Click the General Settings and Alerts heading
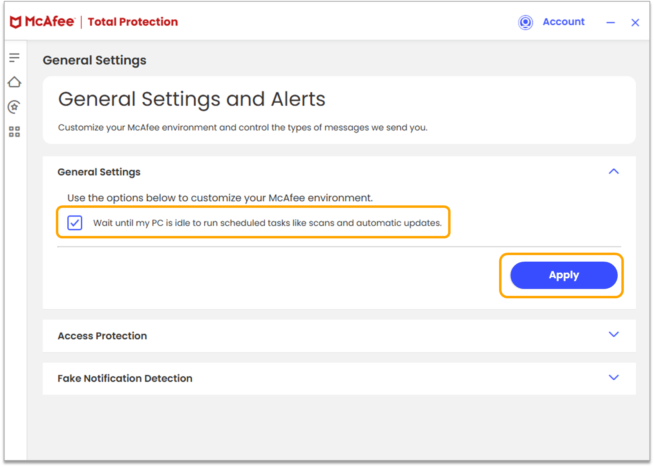 (x=192, y=99)
